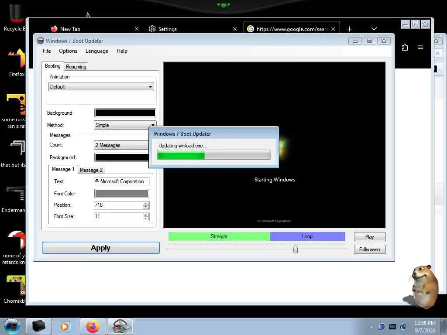Image resolution: width=447 pixels, height=335 pixels.
Task: Click the Play button
Action: pyautogui.click(x=370, y=237)
